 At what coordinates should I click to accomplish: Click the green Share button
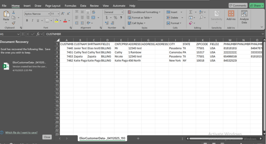pyautogui.click(x=257, y=5)
